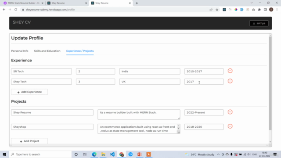281x158 pixels.
Task: Edit years field containing 3
Action: (96, 82)
